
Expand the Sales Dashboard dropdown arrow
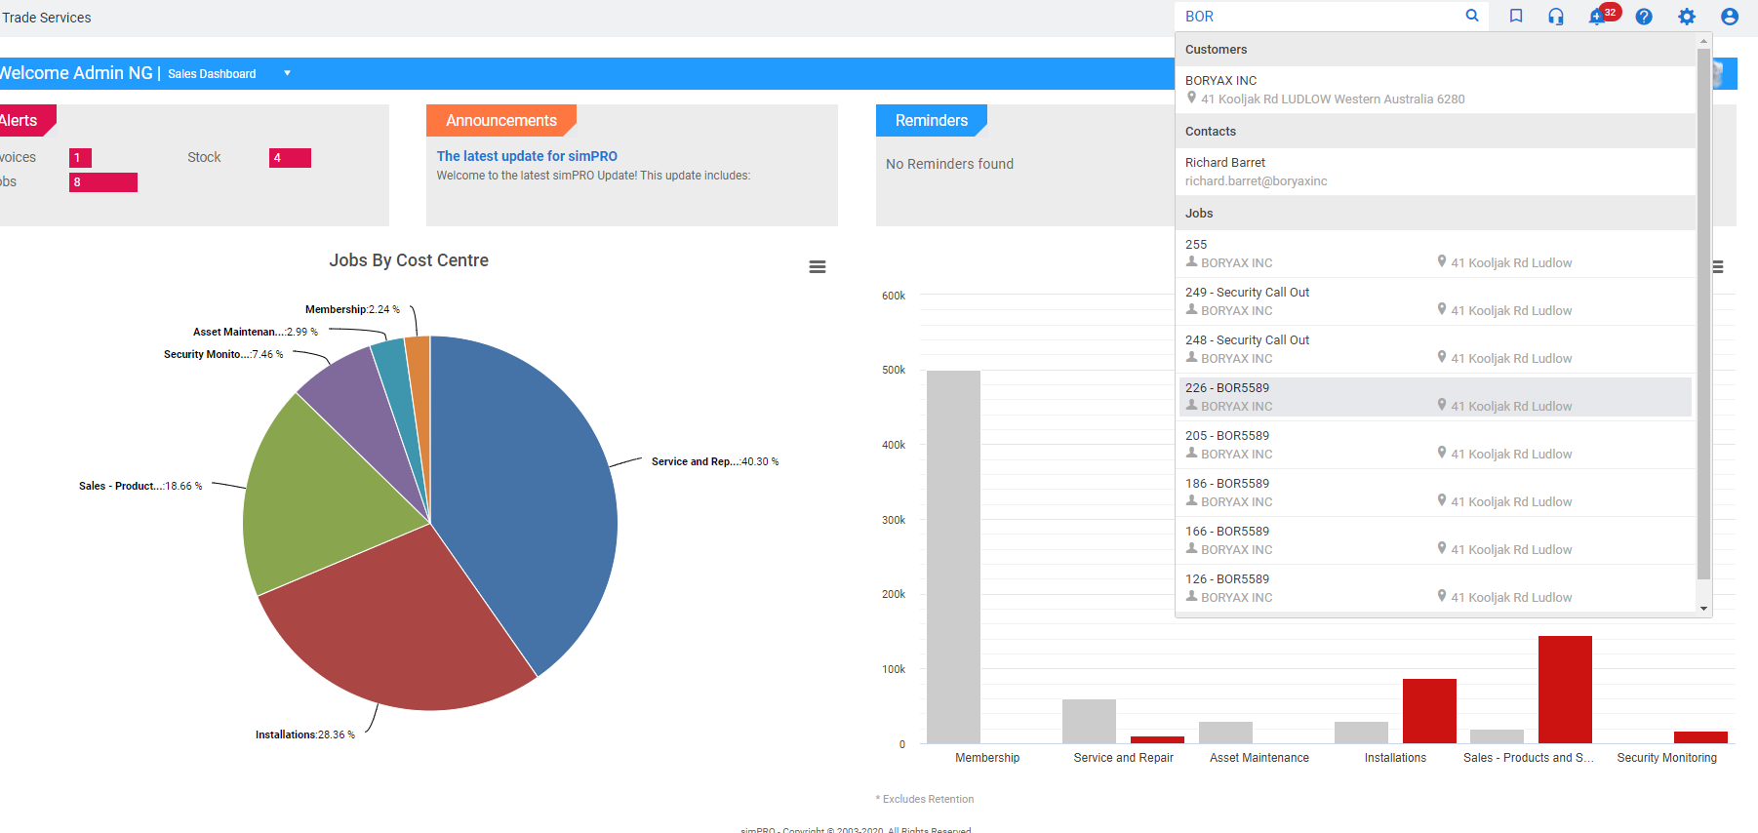pyautogui.click(x=287, y=73)
